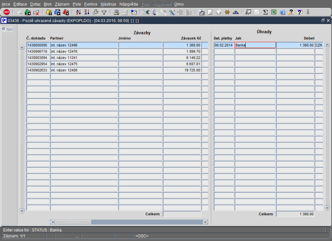Open the Blok menu
The width and height of the screenshot is (332, 241).
coord(48,4)
